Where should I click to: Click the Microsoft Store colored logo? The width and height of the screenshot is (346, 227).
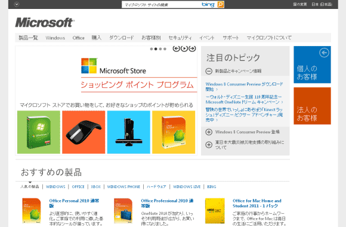[x=89, y=66]
